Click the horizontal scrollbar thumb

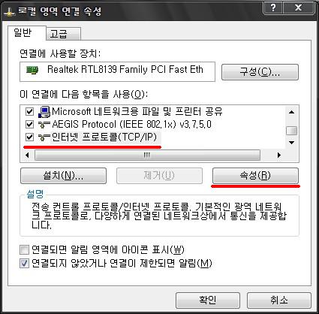pos(147,155)
